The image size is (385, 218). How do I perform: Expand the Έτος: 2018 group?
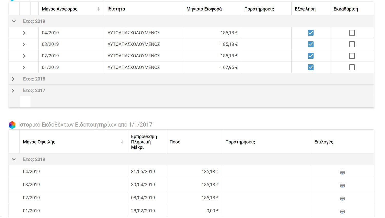[x=13, y=79]
